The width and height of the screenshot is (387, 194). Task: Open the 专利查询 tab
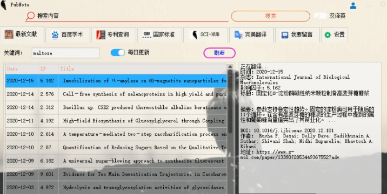point(114,34)
